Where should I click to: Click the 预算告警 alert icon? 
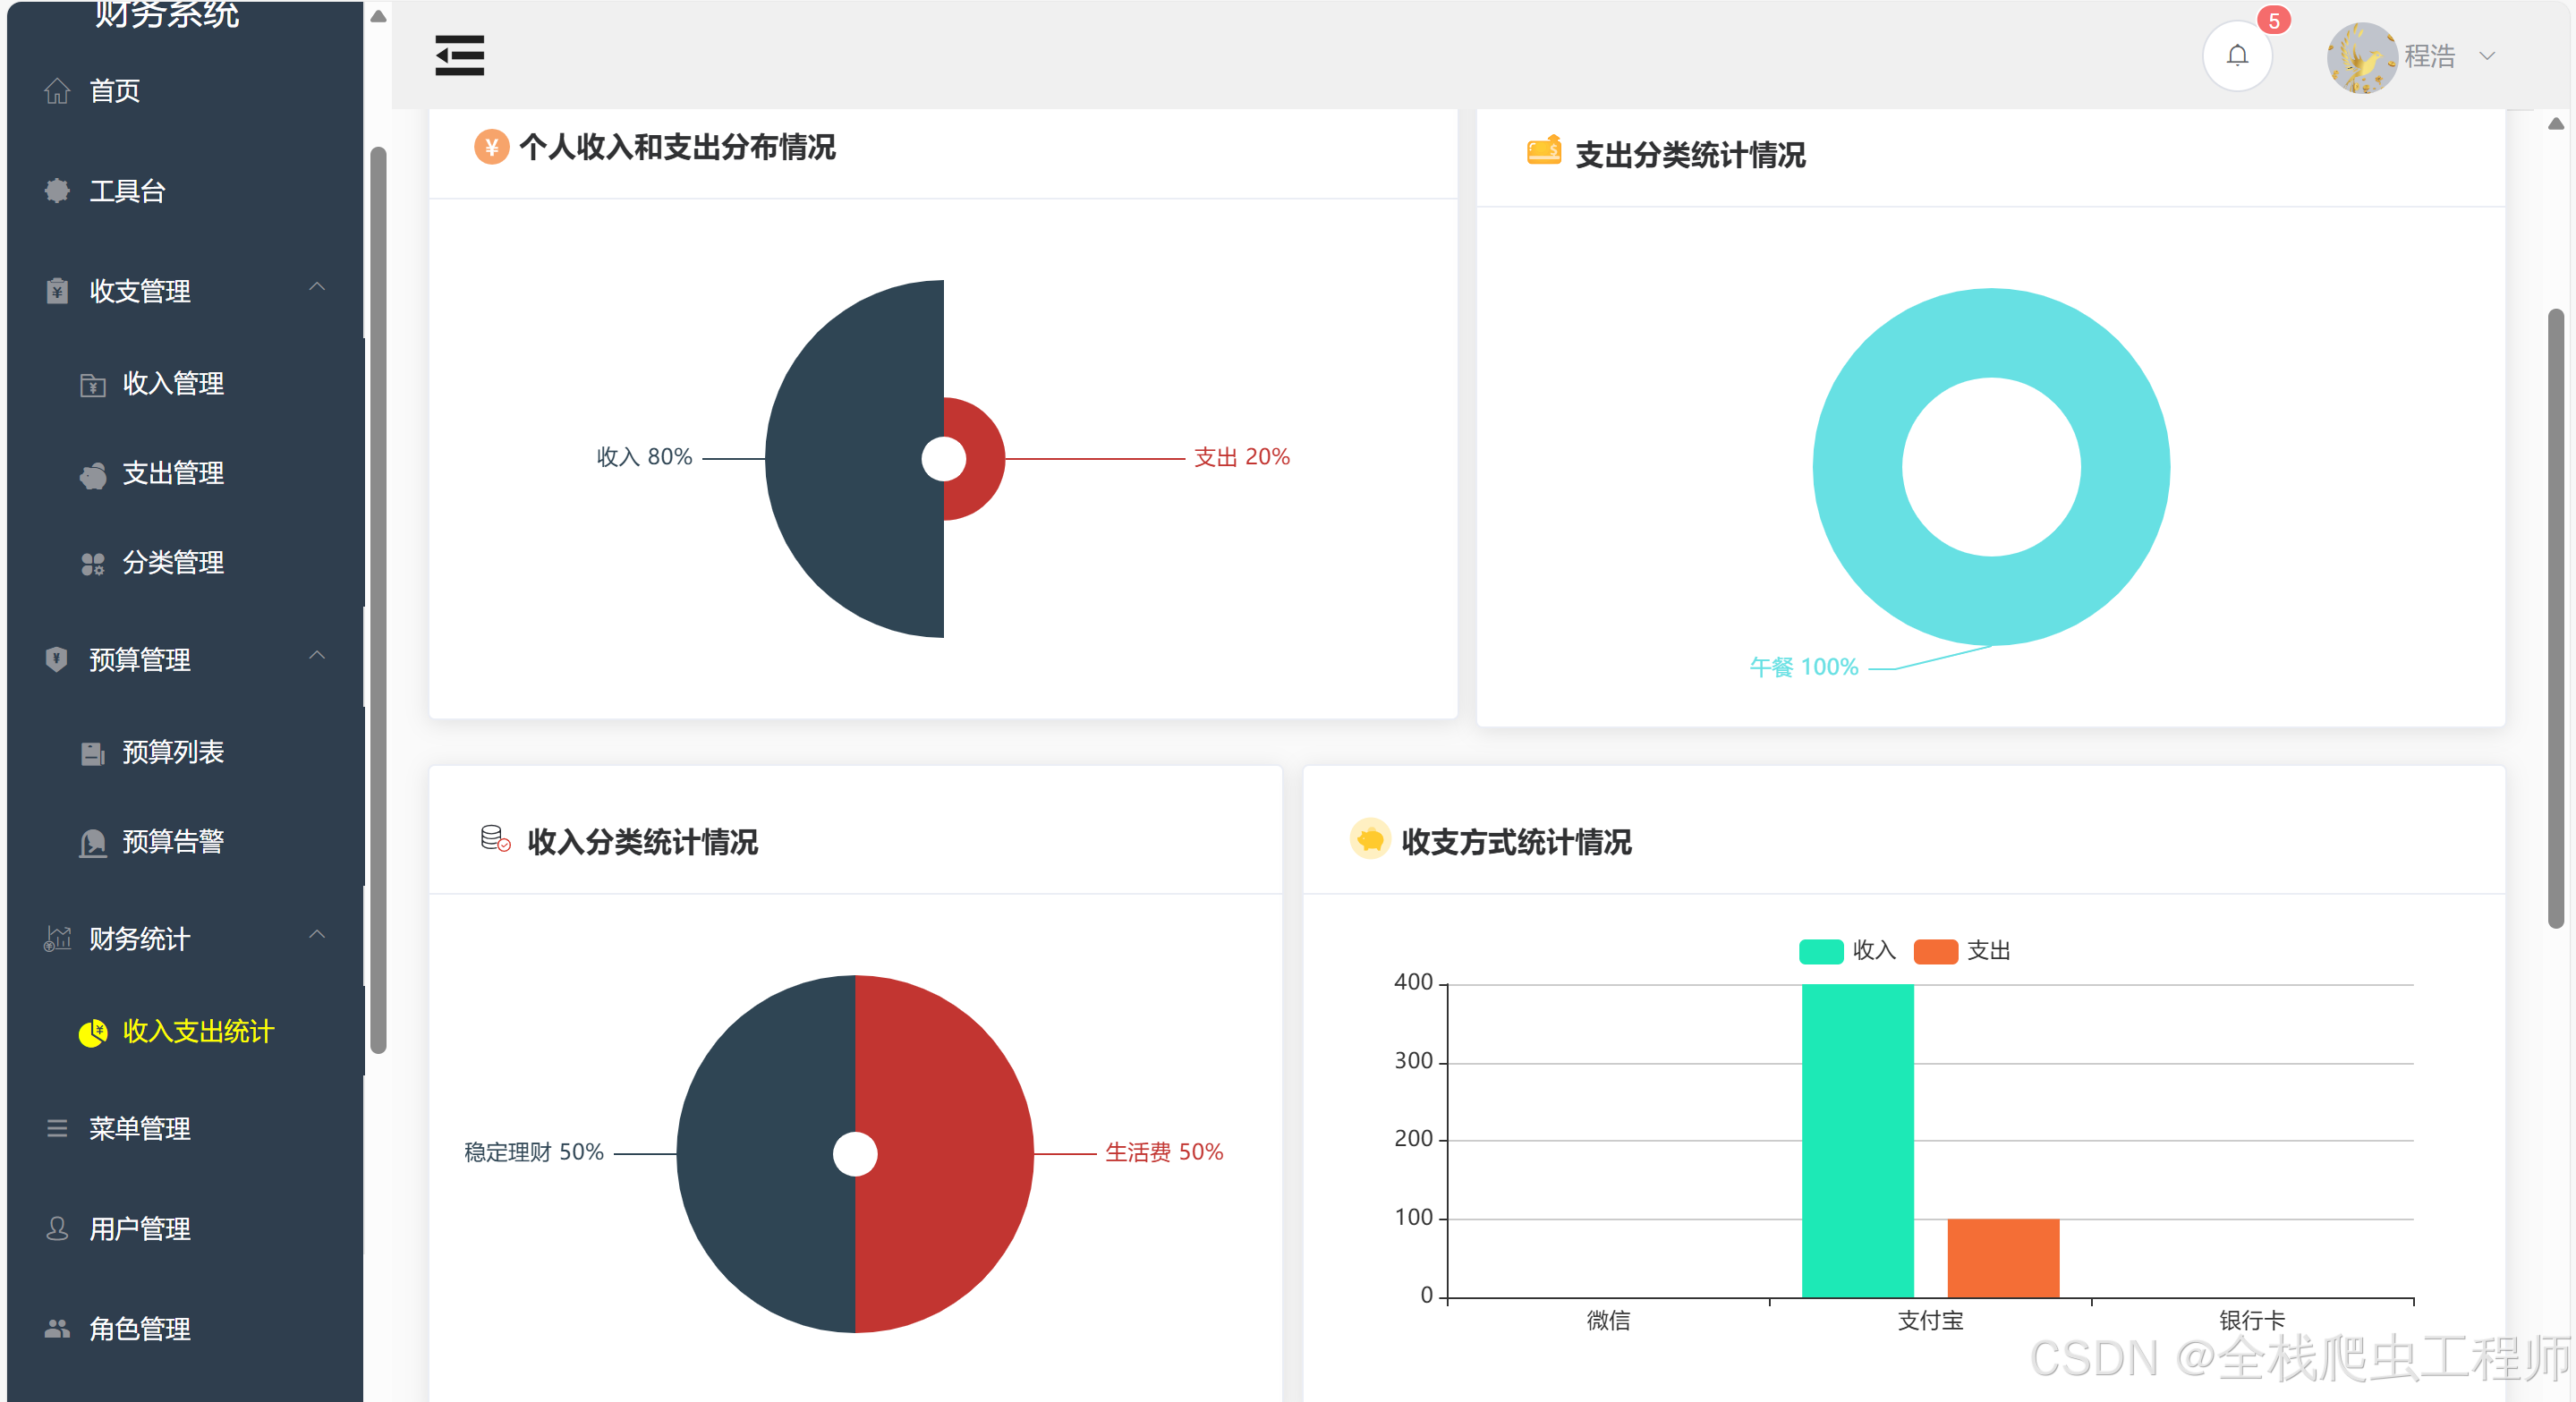coord(93,843)
